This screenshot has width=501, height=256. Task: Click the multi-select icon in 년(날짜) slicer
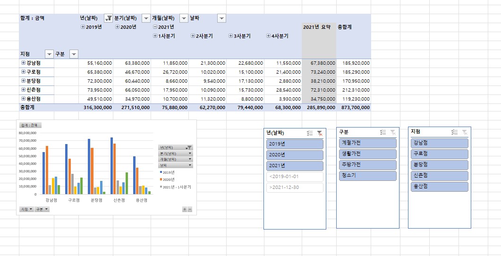click(x=309, y=133)
